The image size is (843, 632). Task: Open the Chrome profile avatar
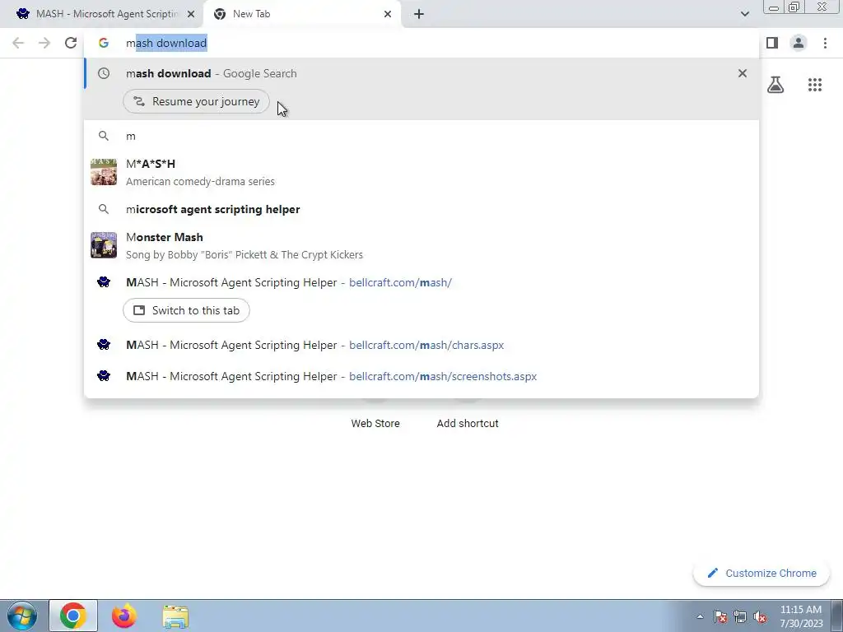coord(799,43)
